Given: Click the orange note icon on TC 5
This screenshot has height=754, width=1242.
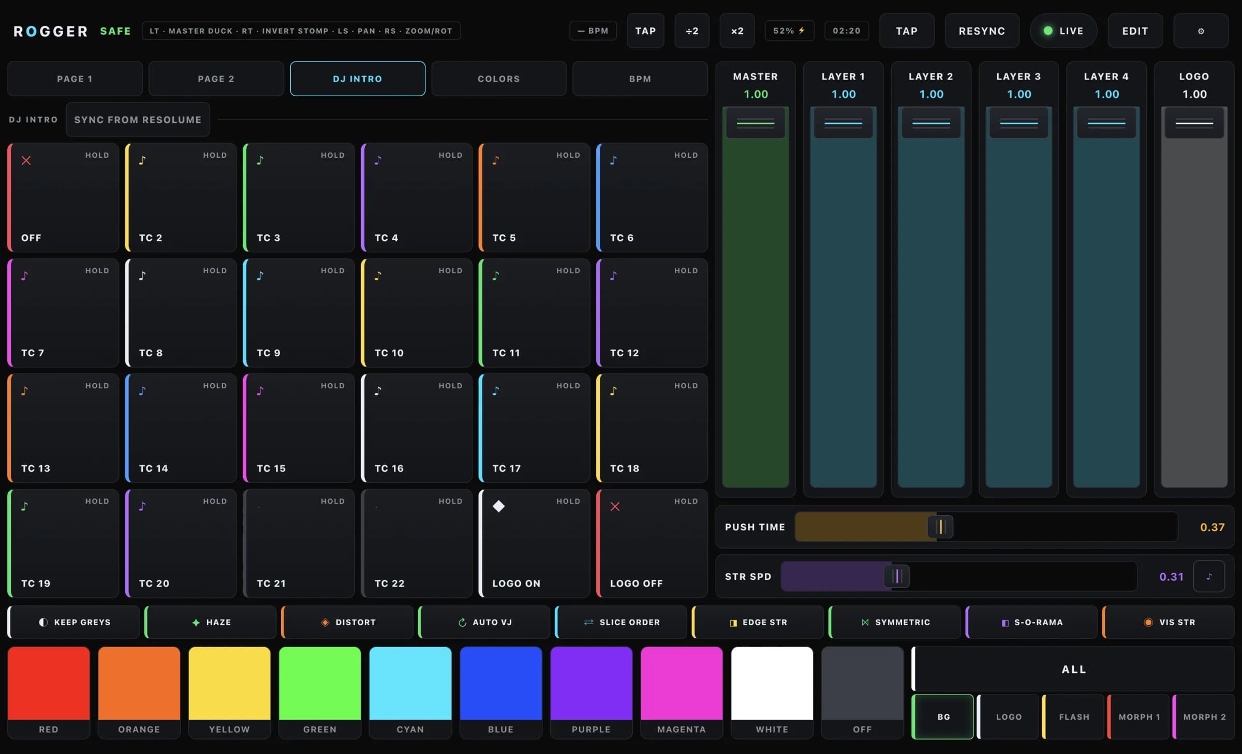Looking at the screenshot, I should point(496,160).
